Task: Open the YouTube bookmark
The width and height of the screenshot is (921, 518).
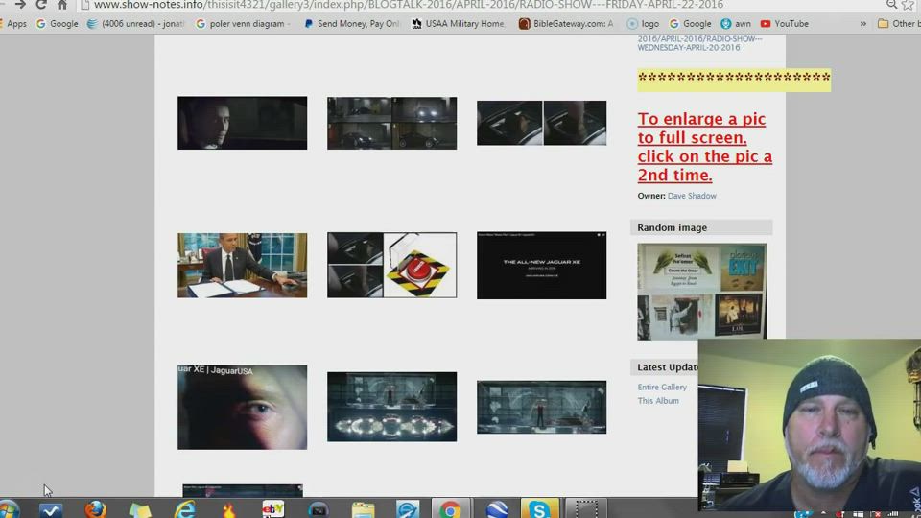Action: point(784,24)
